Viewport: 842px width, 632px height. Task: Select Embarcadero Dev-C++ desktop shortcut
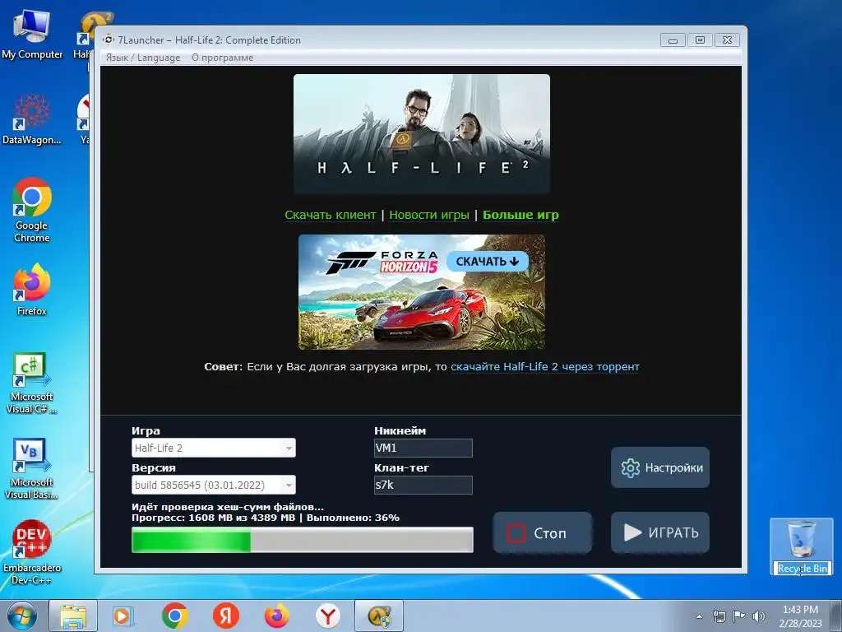point(32,552)
